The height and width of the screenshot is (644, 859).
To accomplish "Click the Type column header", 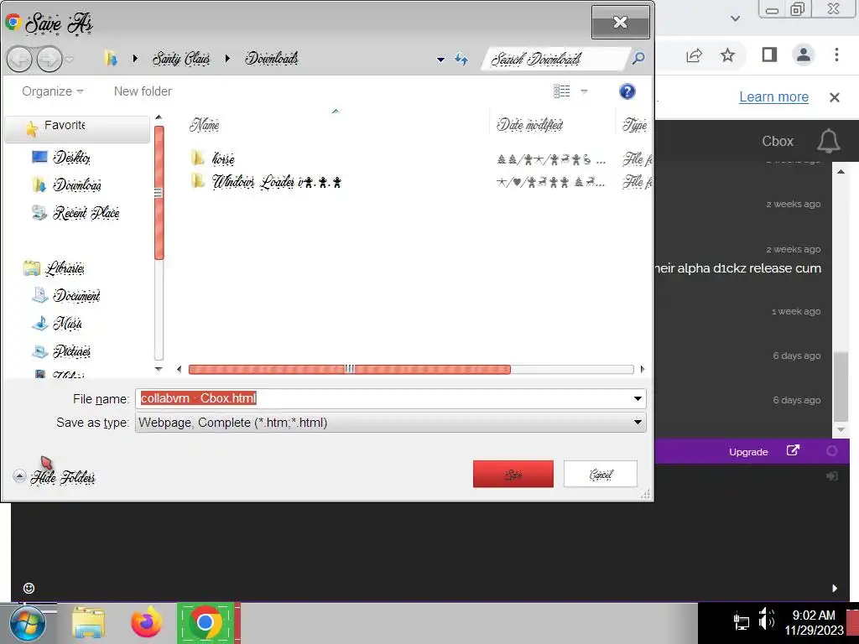I will coord(634,125).
